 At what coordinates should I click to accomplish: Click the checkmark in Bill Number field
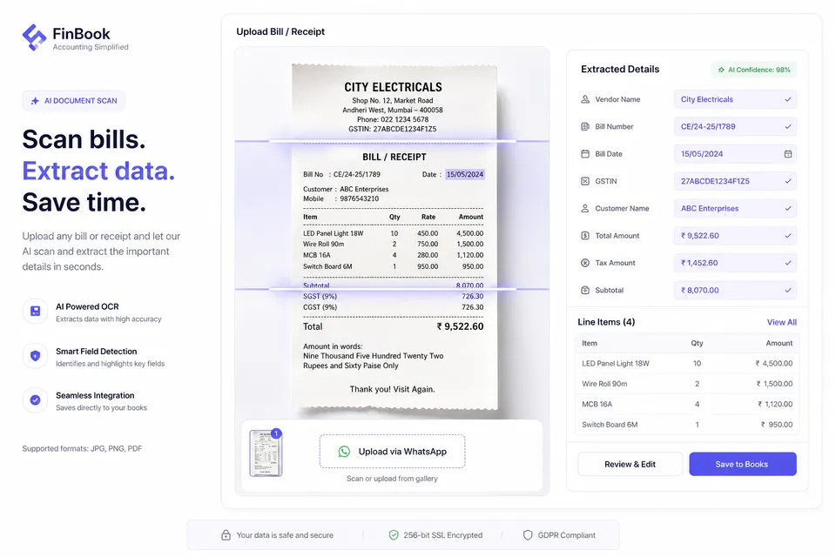788,126
